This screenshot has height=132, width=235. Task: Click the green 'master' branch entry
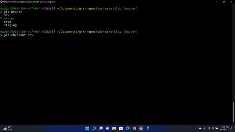coord(9,18)
